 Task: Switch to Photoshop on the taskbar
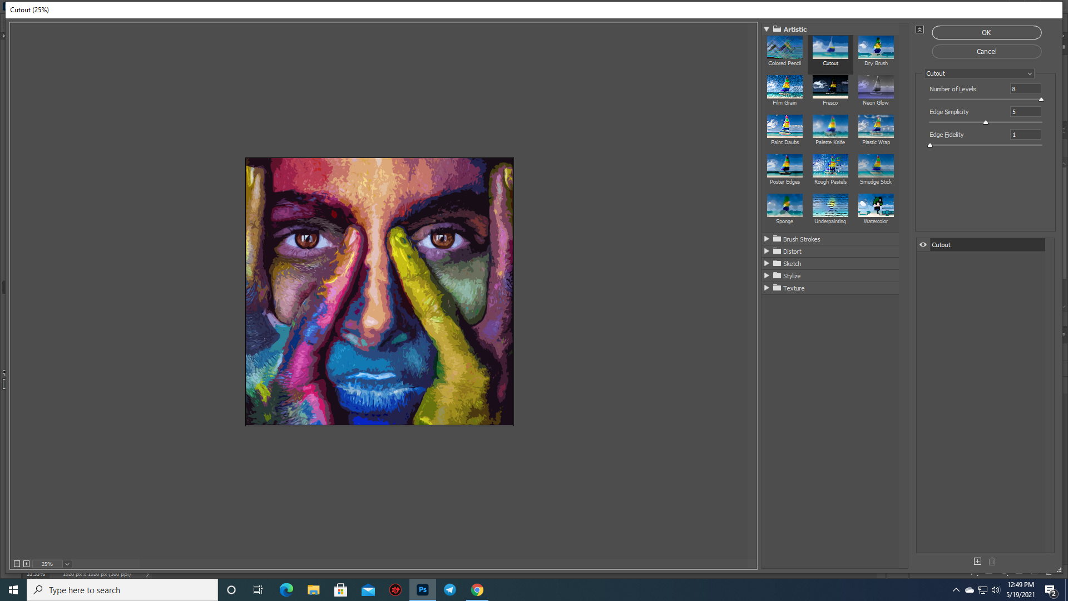423,590
